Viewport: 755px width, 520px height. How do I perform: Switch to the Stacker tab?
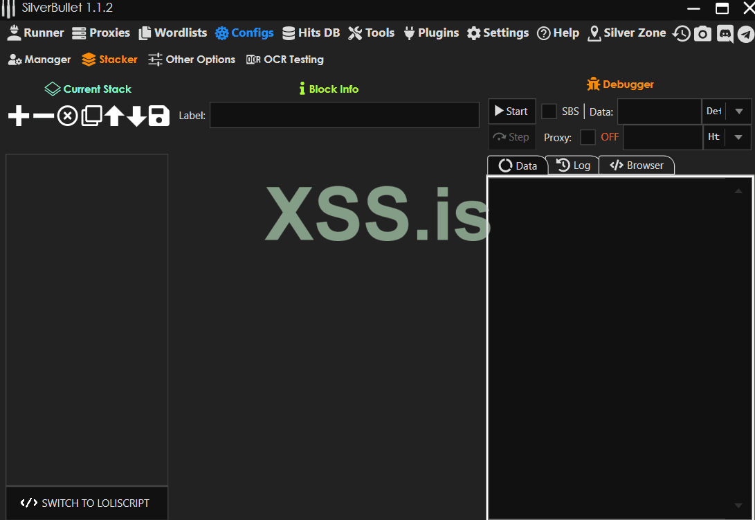click(x=109, y=60)
